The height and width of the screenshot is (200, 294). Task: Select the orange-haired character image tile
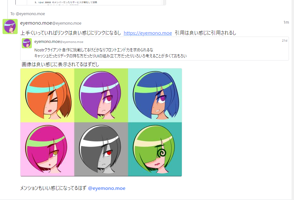pos(47,95)
